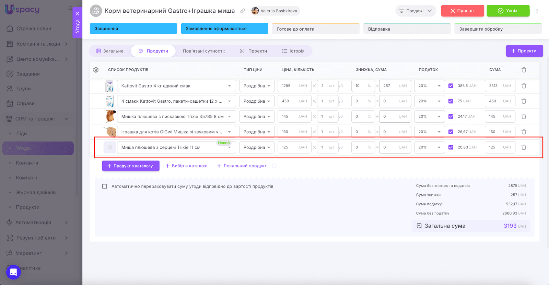The image size is (549, 285).
Task: Open the chat support widget
Action: [x=13, y=272]
